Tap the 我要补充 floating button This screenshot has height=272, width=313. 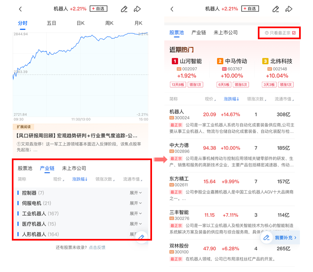280,237
